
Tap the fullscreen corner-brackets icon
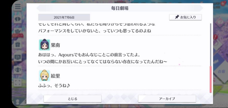18,82
